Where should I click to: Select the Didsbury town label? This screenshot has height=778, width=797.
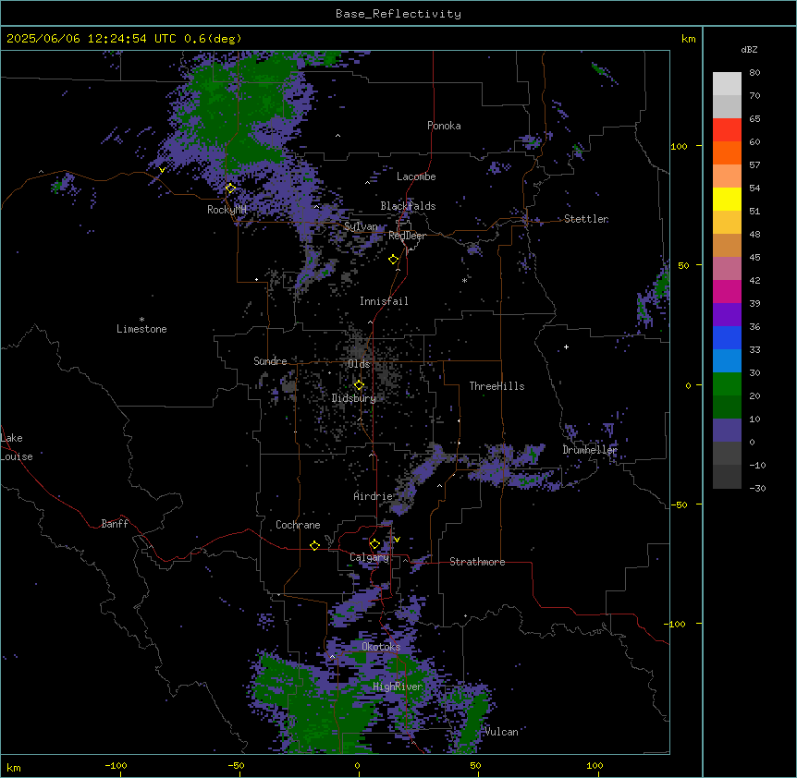tap(354, 398)
